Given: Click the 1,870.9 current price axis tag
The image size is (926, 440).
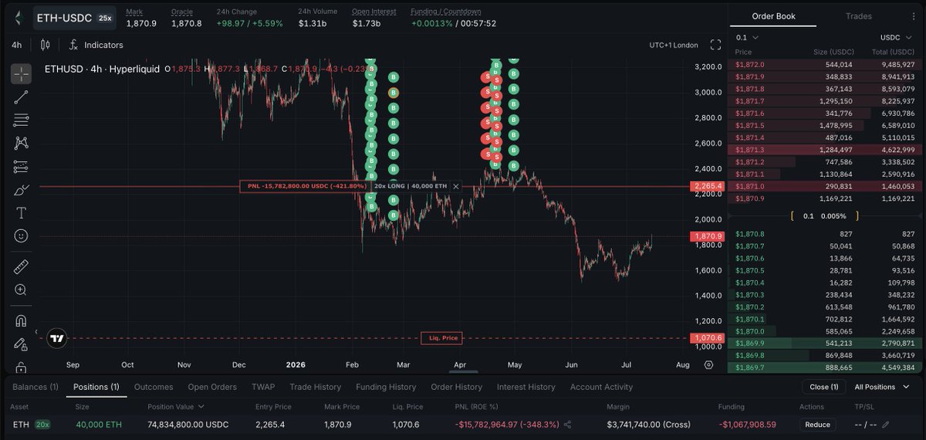Looking at the screenshot, I should tap(708, 236).
